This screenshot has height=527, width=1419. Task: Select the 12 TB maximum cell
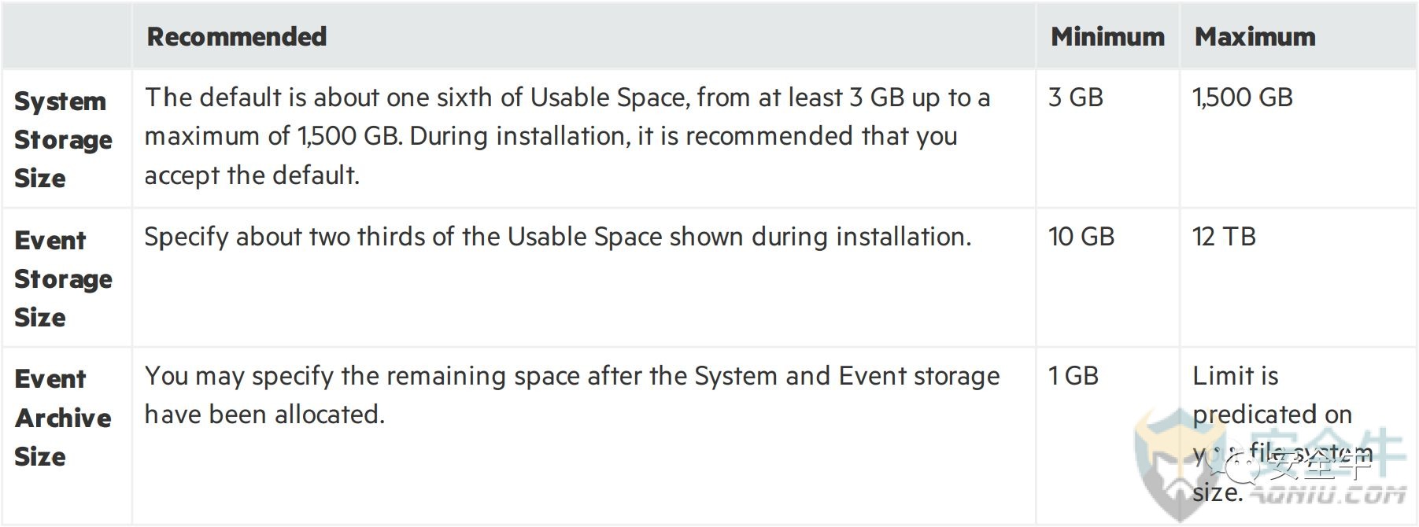1224,237
